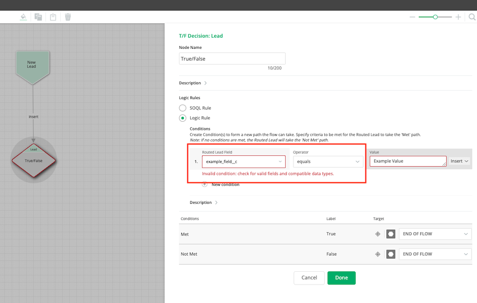Choose the SOQL Rule radio option
Screen dimensions: 477x303
pos(182,108)
